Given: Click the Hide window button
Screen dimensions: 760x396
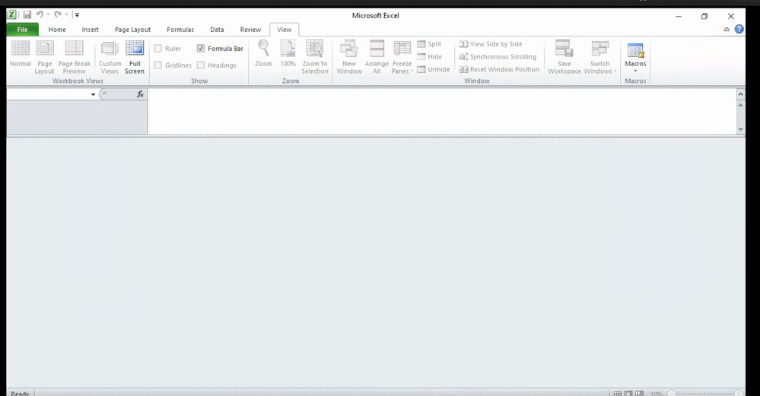Looking at the screenshot, I should pos(429,57).
